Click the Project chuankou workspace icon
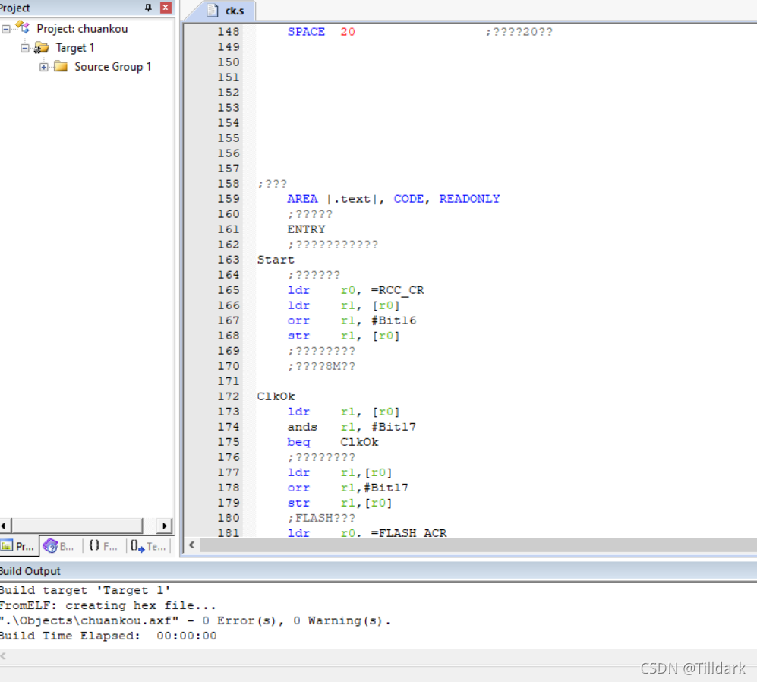 click(23, 28)
